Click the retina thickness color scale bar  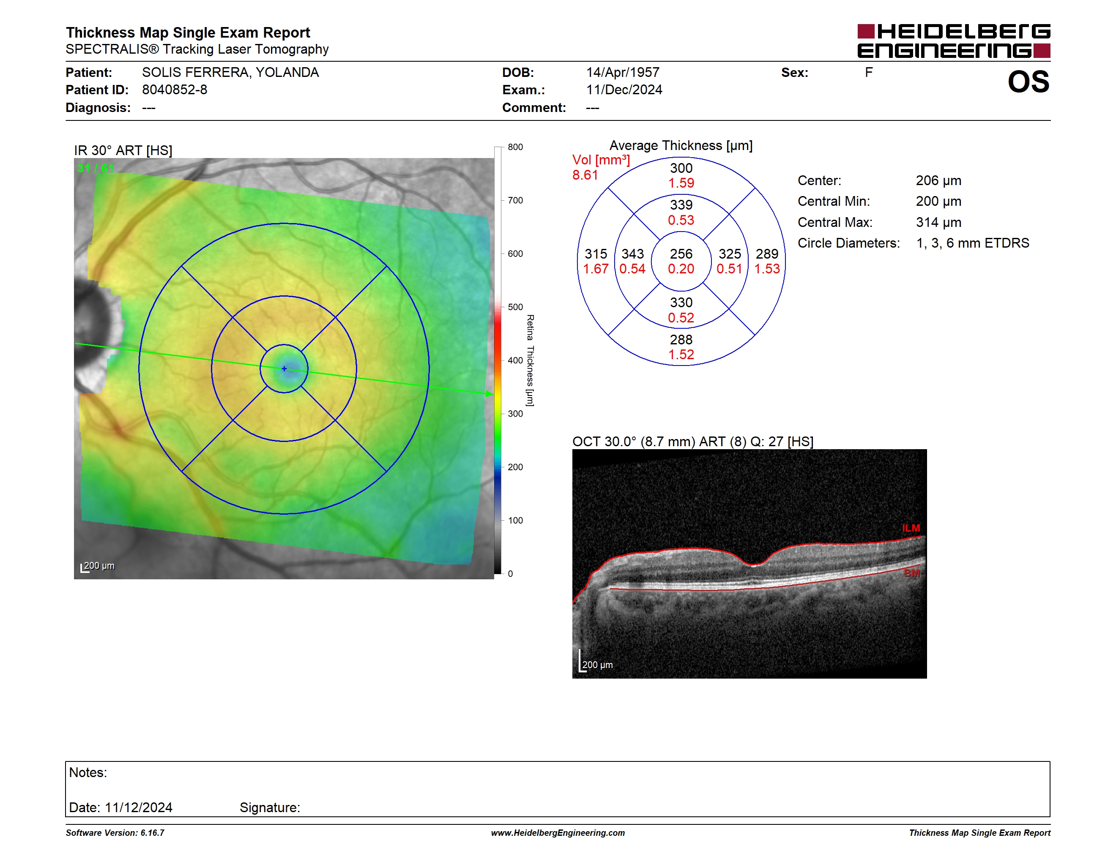[x=498, y=360]
